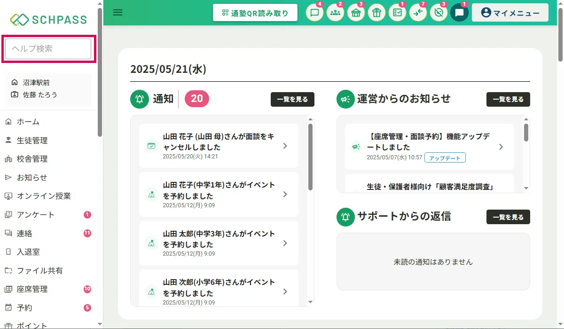Click the 佐藤 たろう user name
Screen dimensions: 564x329
[40, 94]
